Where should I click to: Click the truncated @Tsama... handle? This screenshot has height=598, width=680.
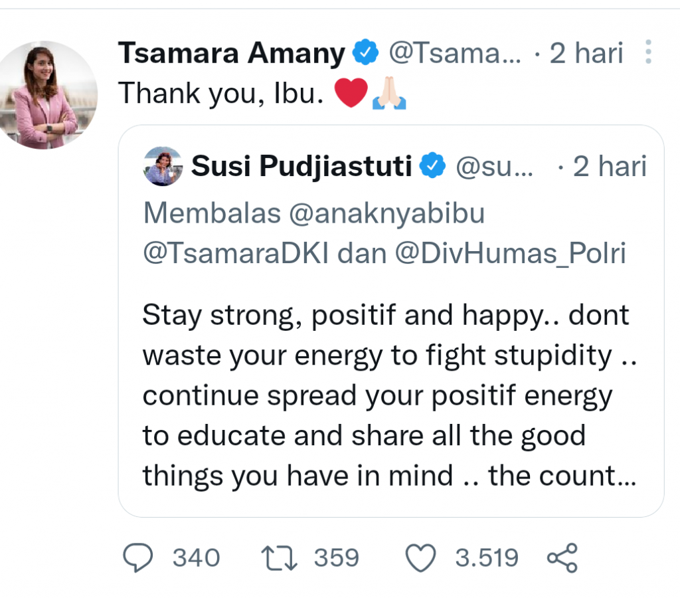point(455,53)
